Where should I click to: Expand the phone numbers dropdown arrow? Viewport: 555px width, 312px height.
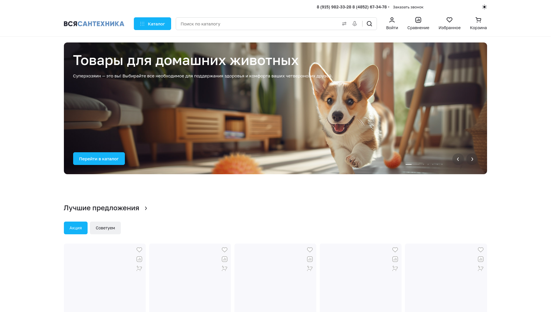click(388, 7)
